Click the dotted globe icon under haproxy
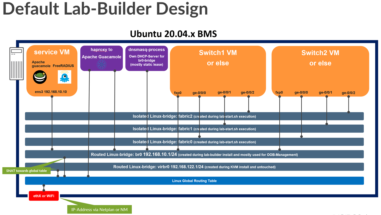 coord(101,64)
